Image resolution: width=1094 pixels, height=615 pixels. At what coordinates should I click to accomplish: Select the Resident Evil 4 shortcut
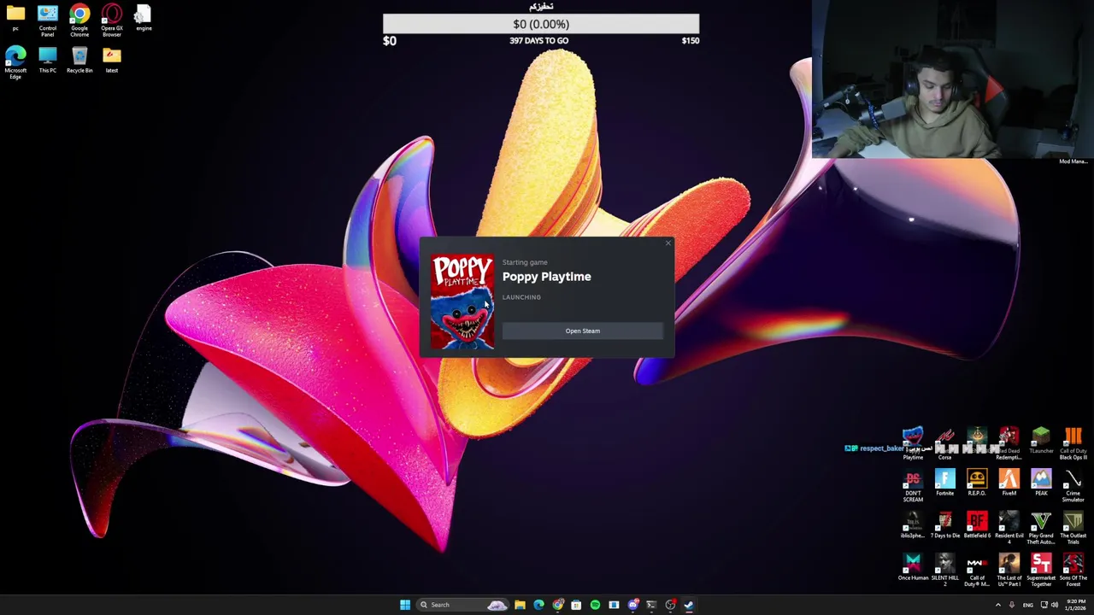click(x=1009, y=529)
